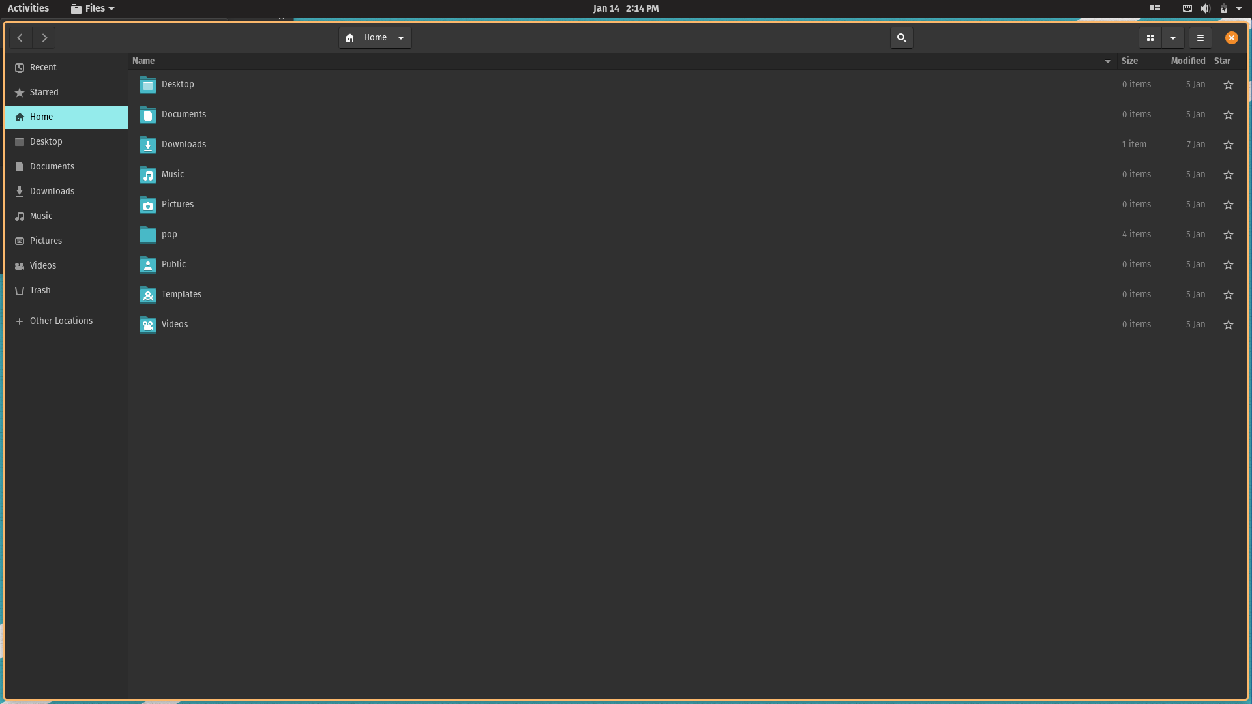This screenshot has height=704, width=1252.
Task: Sort by the Name column header
Action: 623,61
